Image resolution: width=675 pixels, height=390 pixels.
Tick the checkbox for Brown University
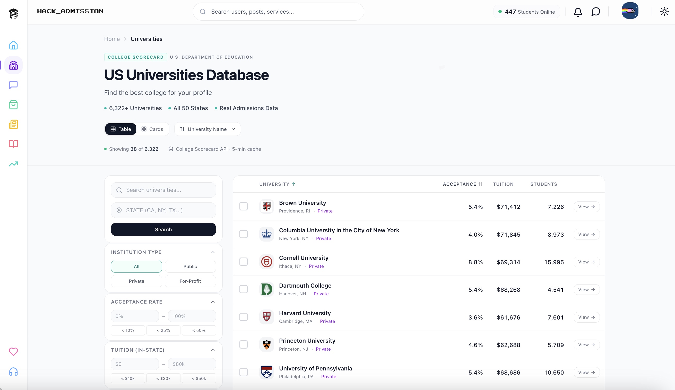[x=244, y=206]
